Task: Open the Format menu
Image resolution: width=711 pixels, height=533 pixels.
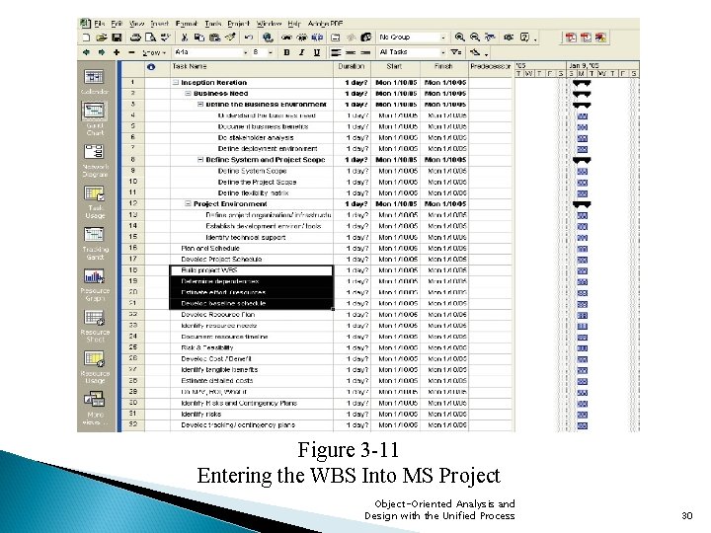Action: pyautogui.click(x=186, y=23)
